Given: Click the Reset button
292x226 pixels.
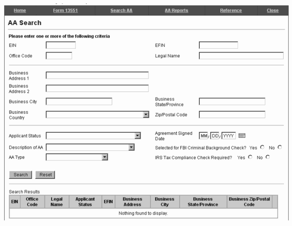Looking at the screenshot, I should tap(45, 175).
